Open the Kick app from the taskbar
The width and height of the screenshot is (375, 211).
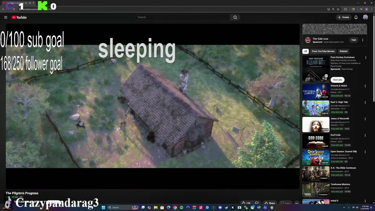coord(233,207)
